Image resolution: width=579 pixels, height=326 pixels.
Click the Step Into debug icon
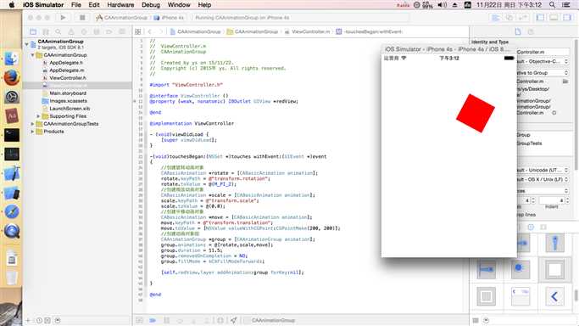coord(193,320)
